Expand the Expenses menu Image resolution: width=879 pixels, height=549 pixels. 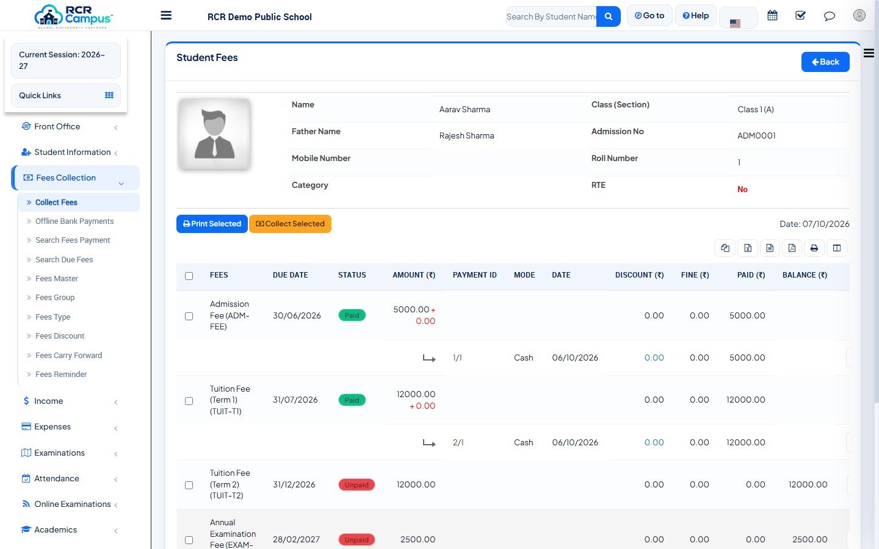[70, 426]
